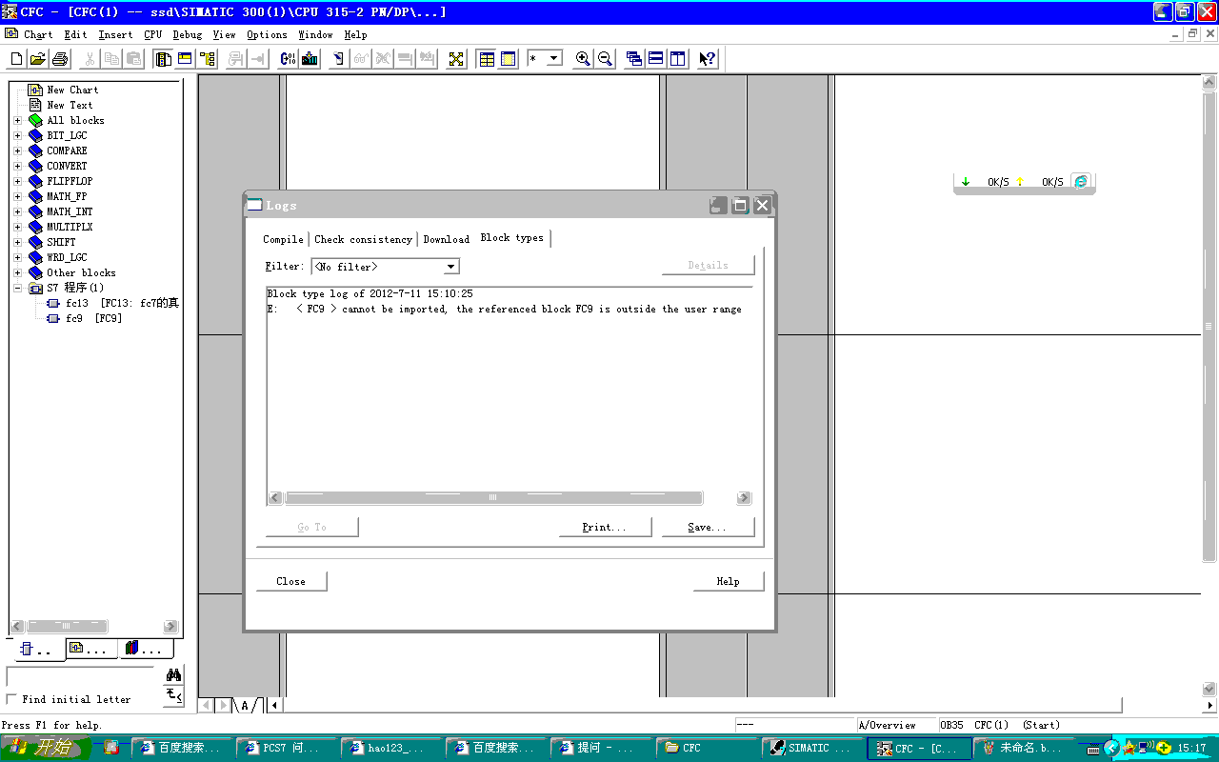Open the Insert menu
Image resolution: width=1219 pixels, height=762 pixels.
(x=115, y=34)
